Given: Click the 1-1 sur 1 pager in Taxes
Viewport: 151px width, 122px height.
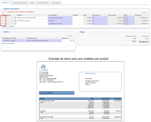Looking at the screenshot, I should coord(70,36).
